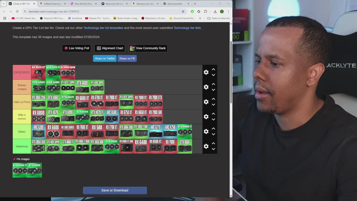This screenshot has width=357, height=201.
Task: Select the RX 9070 XT card image
Action: [38, 72]
